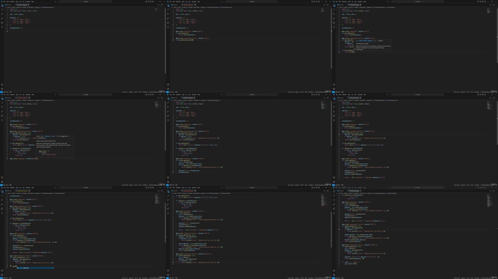The image size is (498, 279).
Task: Toggle secondary side bar in the app.run window
Action: (483, 188)
